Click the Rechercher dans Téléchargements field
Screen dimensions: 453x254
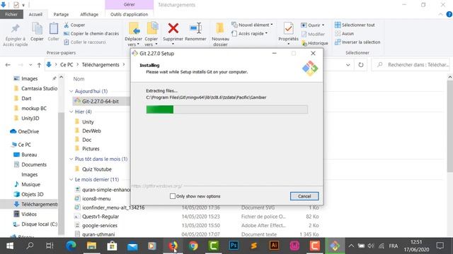411,65
